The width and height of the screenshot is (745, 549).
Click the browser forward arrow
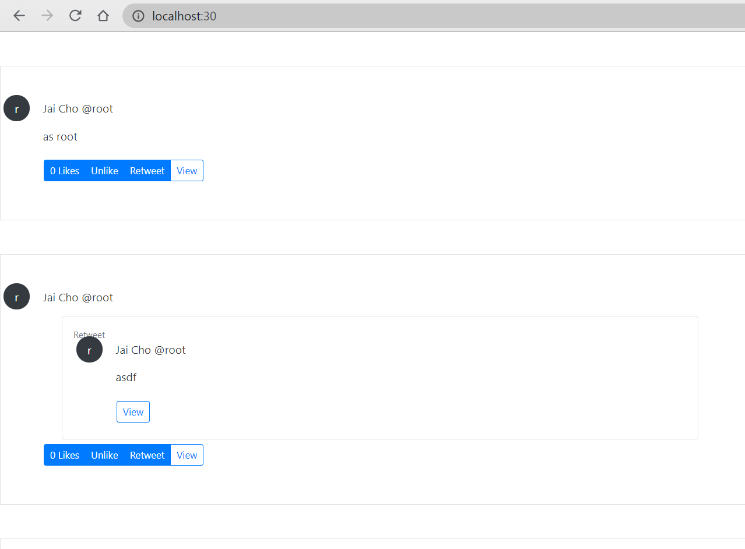(x=47, y=16)
